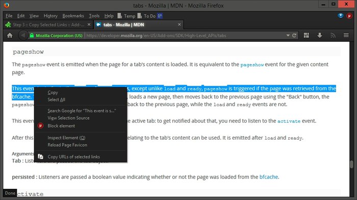Viewport: 357px width, 200px height.
Task: Click the back navigation button
Action: tap(23, 36)
